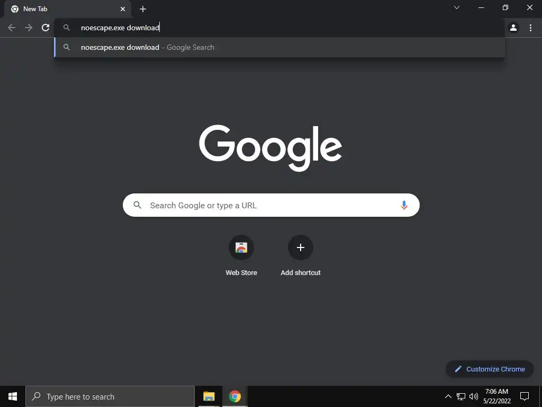
Task: Click the 7:06 AM clock and date
Action: (x=496, y=396)
